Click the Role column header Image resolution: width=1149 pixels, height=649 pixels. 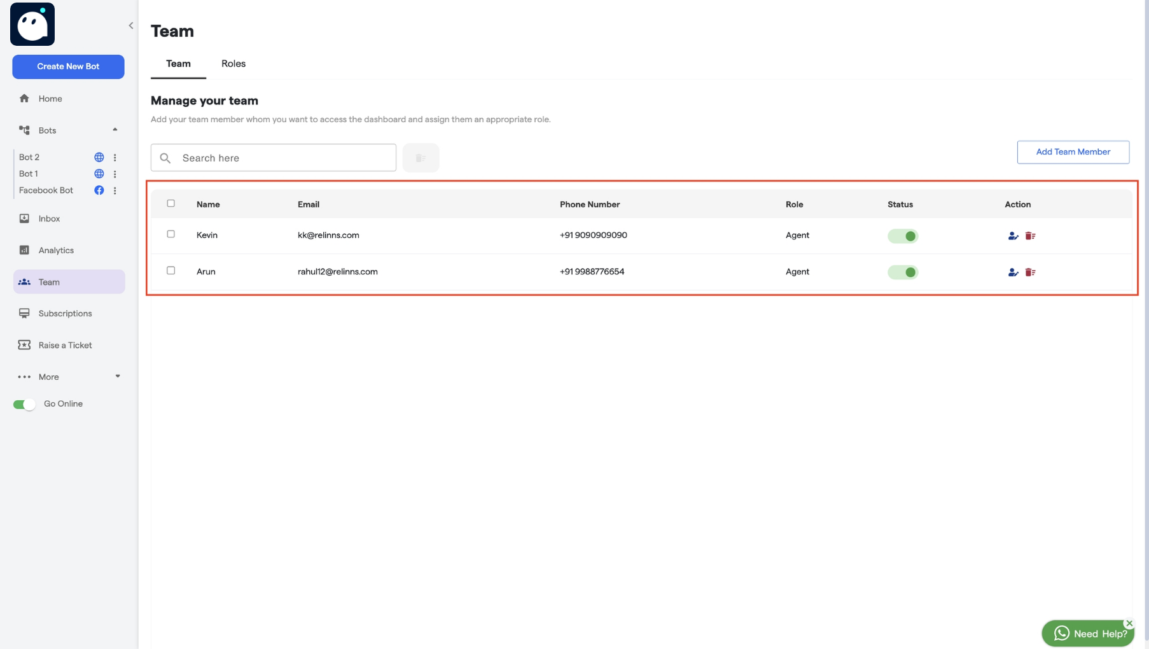794,204
